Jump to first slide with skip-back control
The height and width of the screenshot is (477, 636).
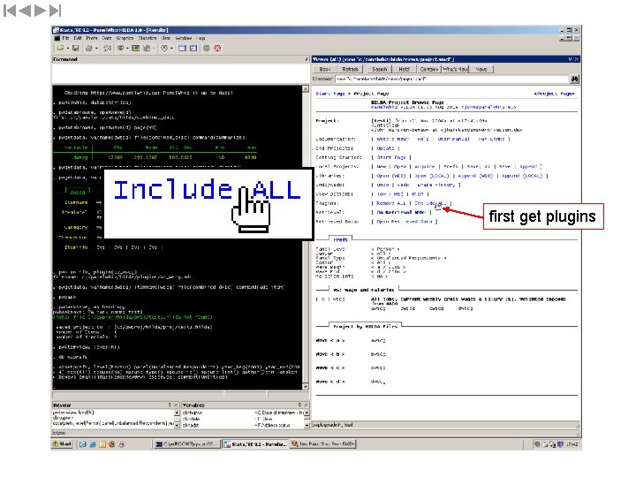(x=10, y=11)
